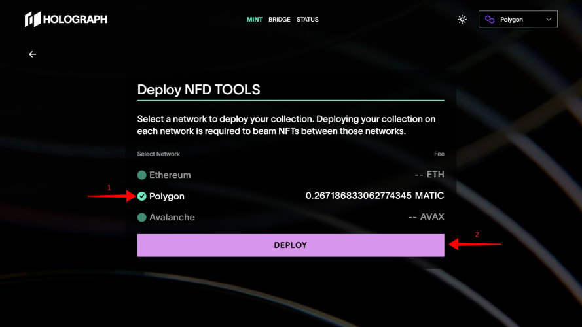Select the checked Polygon network option
The image size is (582, 327).
142,196
